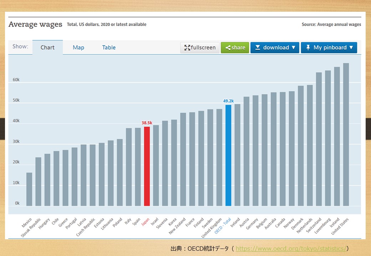Open the Map tab
This screenshot has height=256, width=371.
tap(78, 47)
